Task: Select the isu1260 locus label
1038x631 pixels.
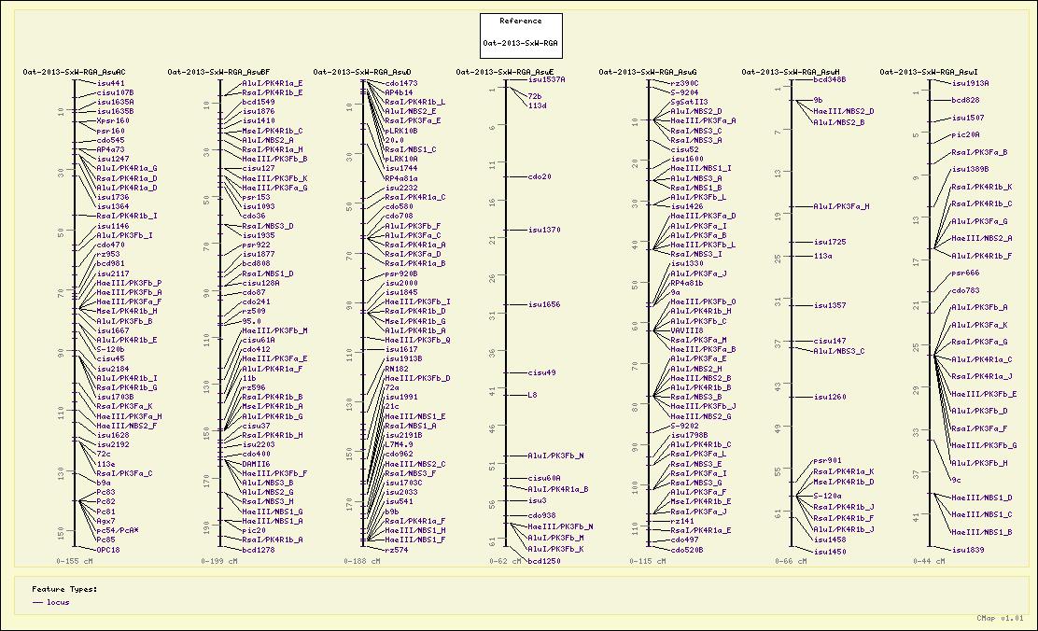Action: click(830, 397)
